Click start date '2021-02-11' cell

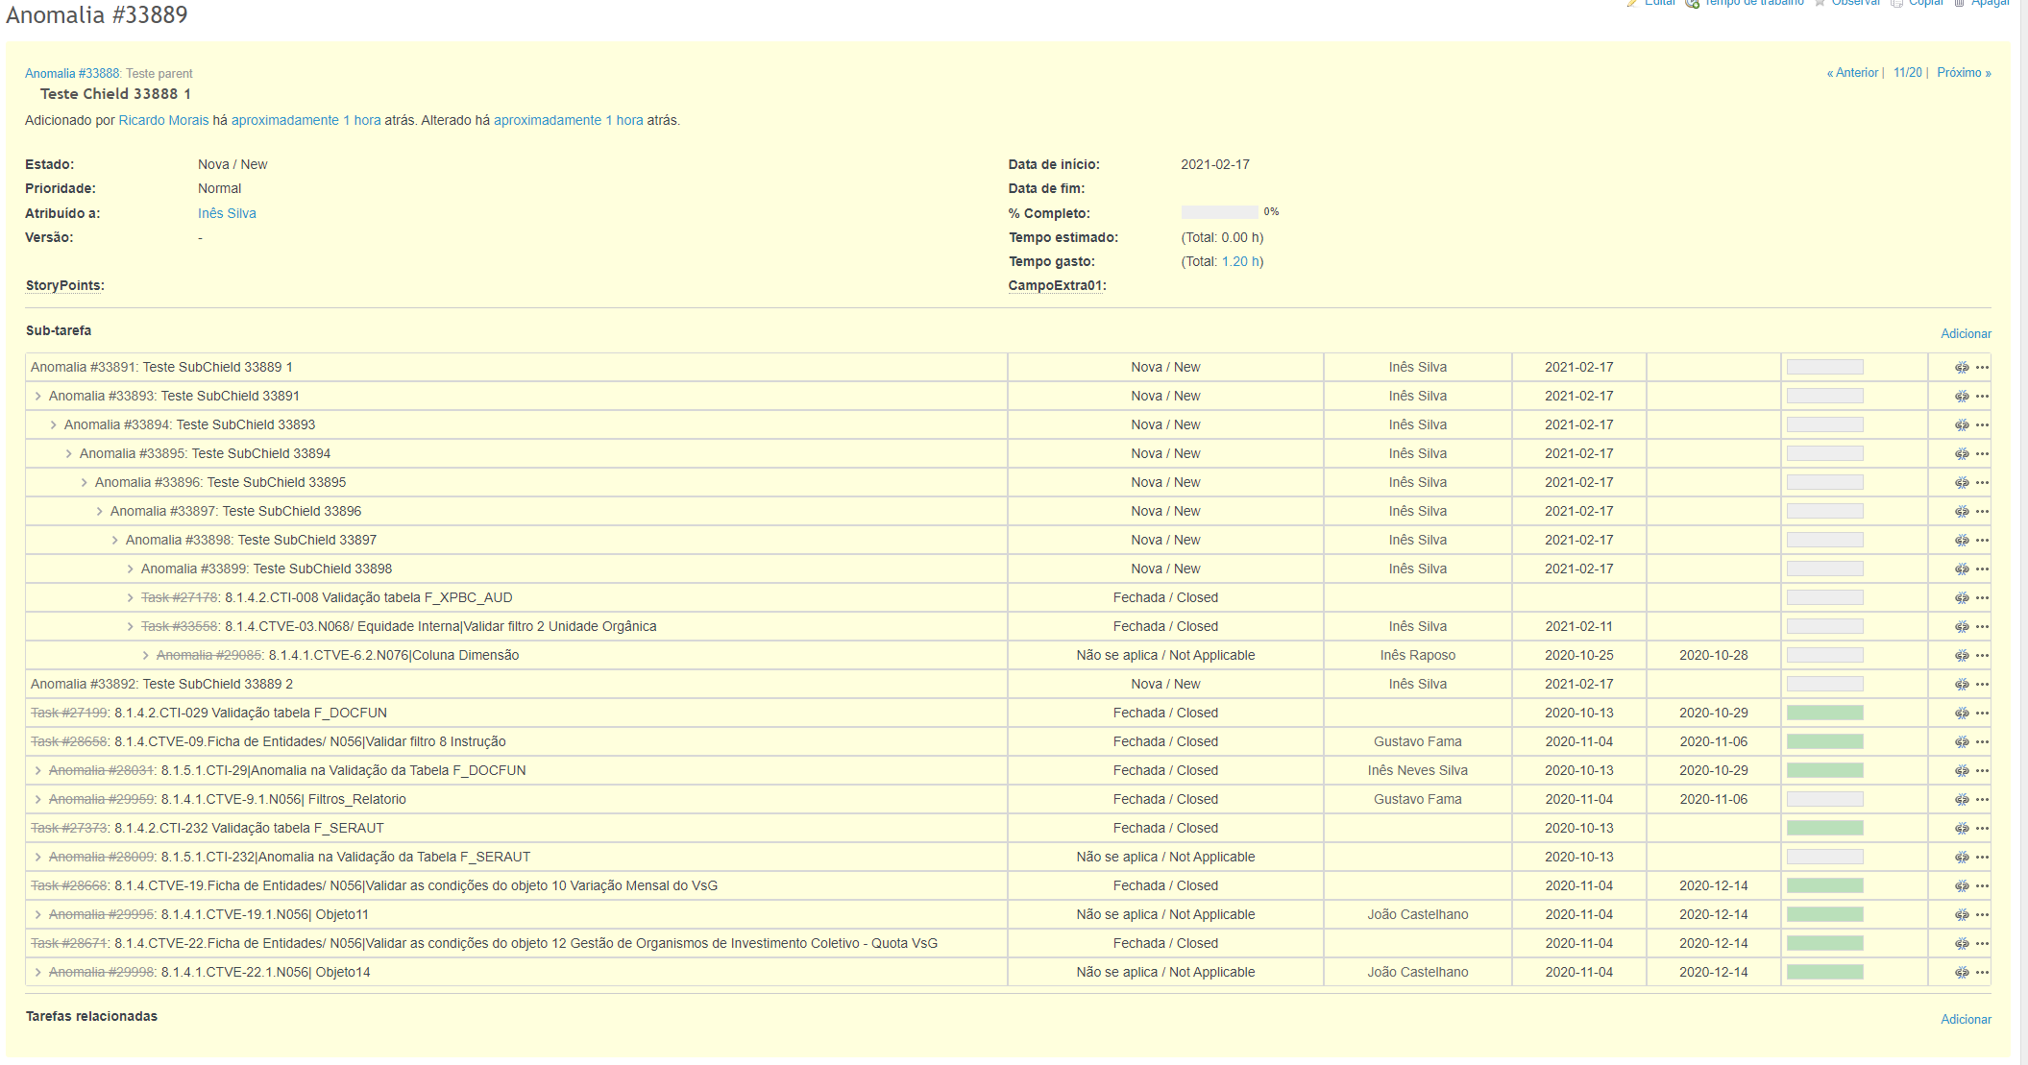[1578, 626]
